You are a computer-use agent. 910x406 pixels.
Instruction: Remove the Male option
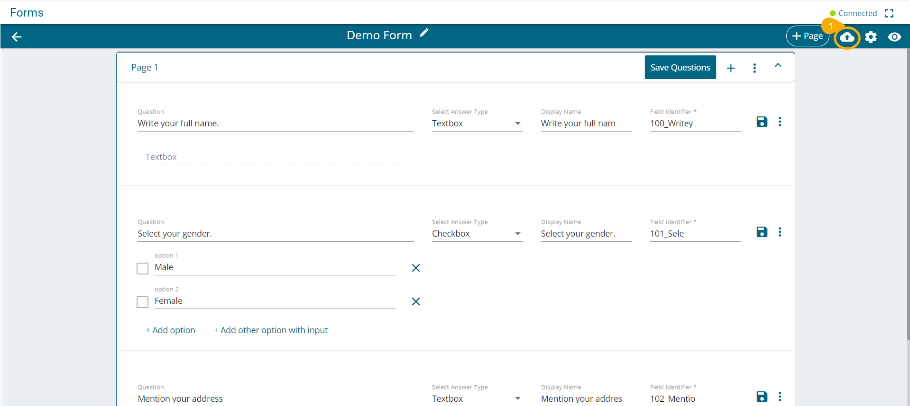pyautogui.click(x=416, y=268)
